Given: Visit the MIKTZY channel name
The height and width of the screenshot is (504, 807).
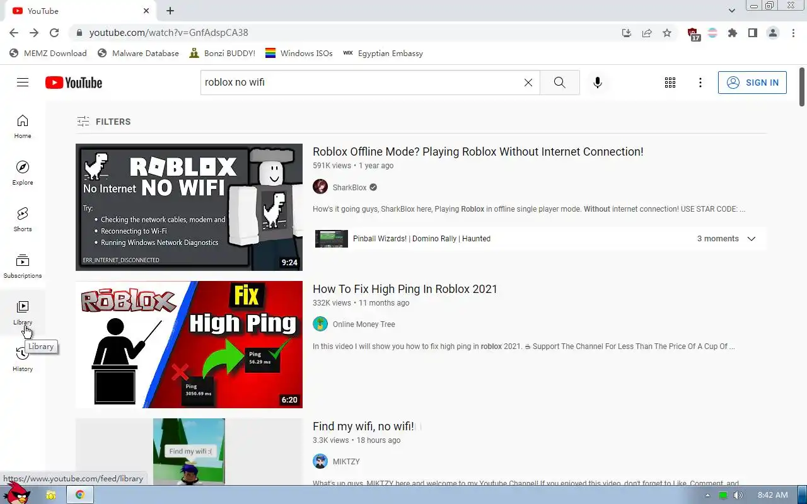Looking at the screenshot, I should 346,462.
